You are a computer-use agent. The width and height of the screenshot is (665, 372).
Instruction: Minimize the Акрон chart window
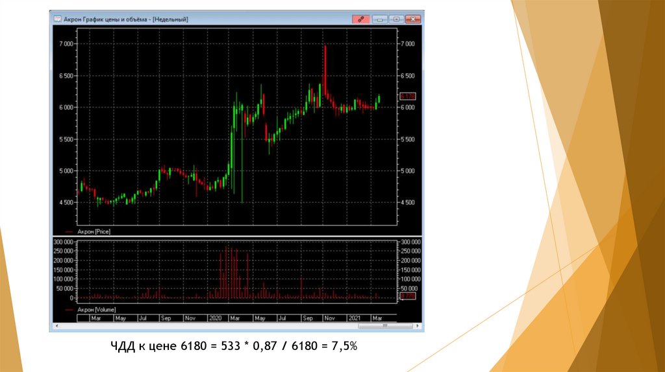pyautogui.click(x=379, y=19)
